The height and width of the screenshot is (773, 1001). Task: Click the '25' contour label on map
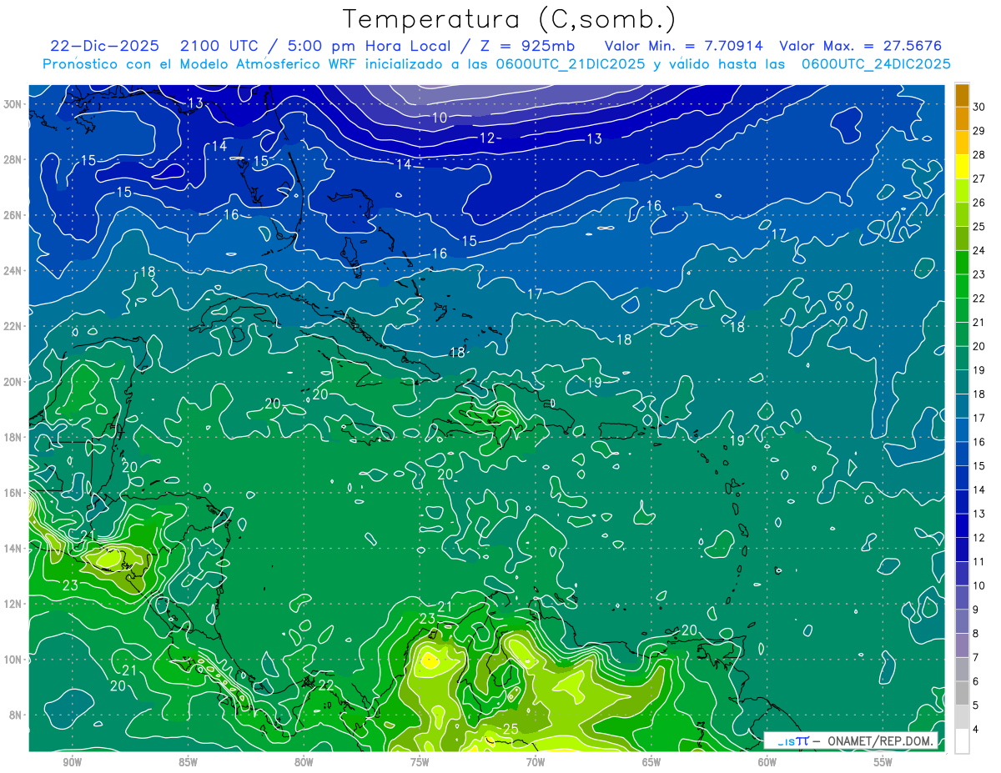point(511,730)
